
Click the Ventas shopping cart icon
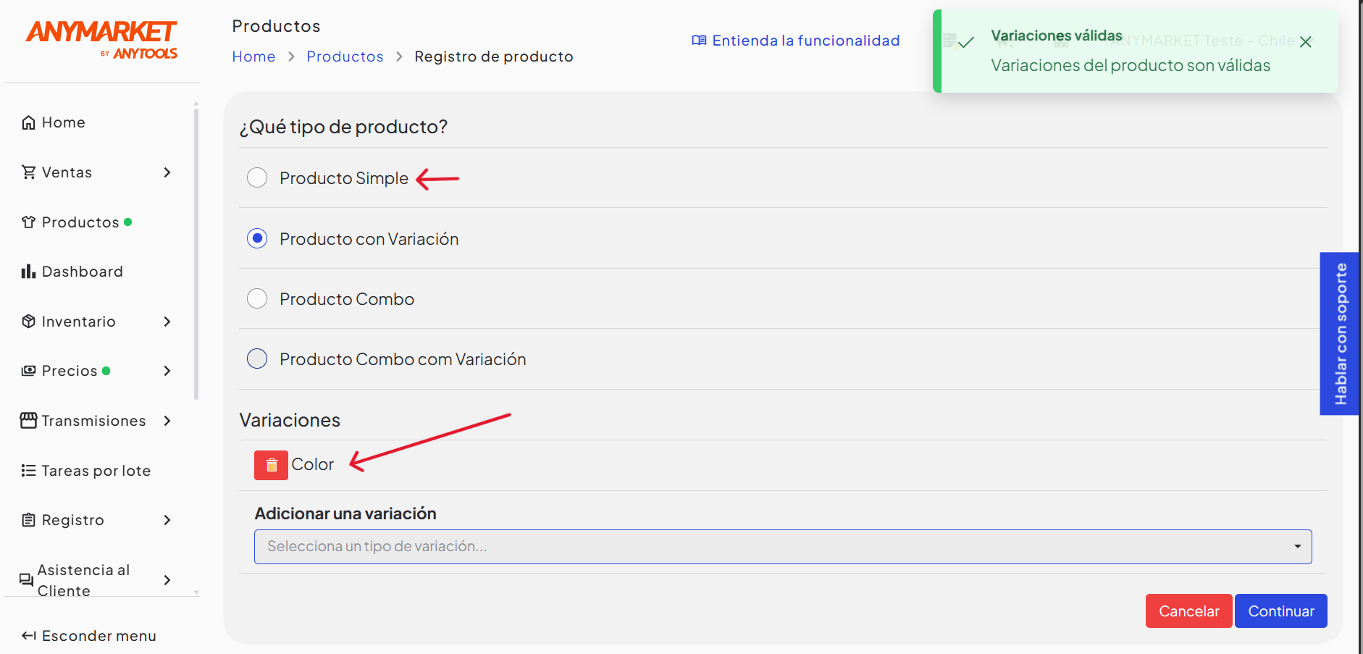tap(28, 172)
